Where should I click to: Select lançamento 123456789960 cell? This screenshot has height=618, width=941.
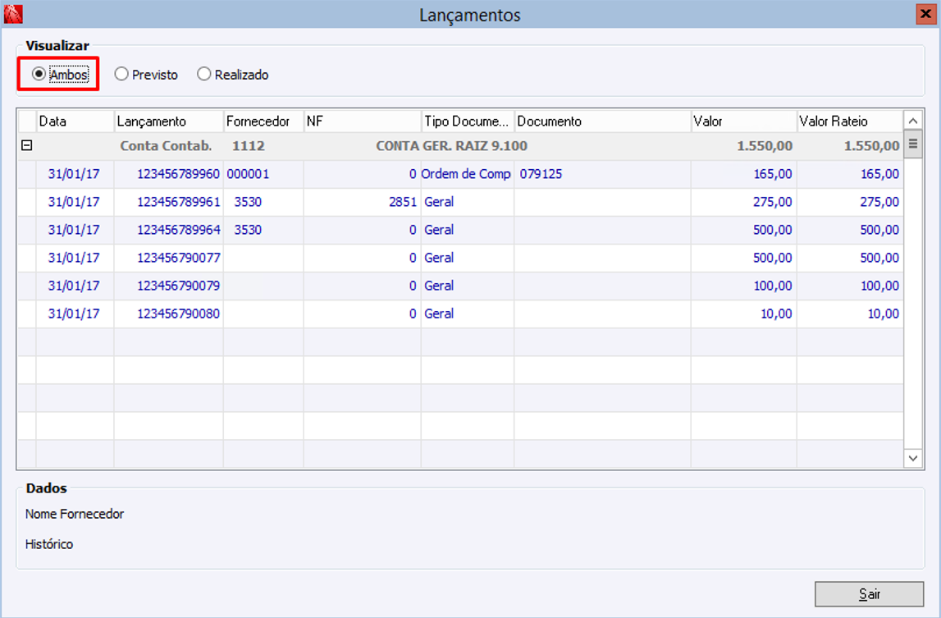tap(169, 174)
